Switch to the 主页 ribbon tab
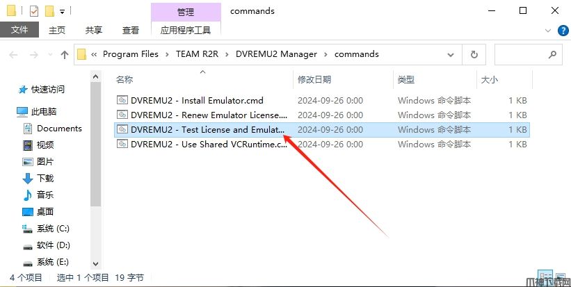571x287 pixels. click(57, 30)
